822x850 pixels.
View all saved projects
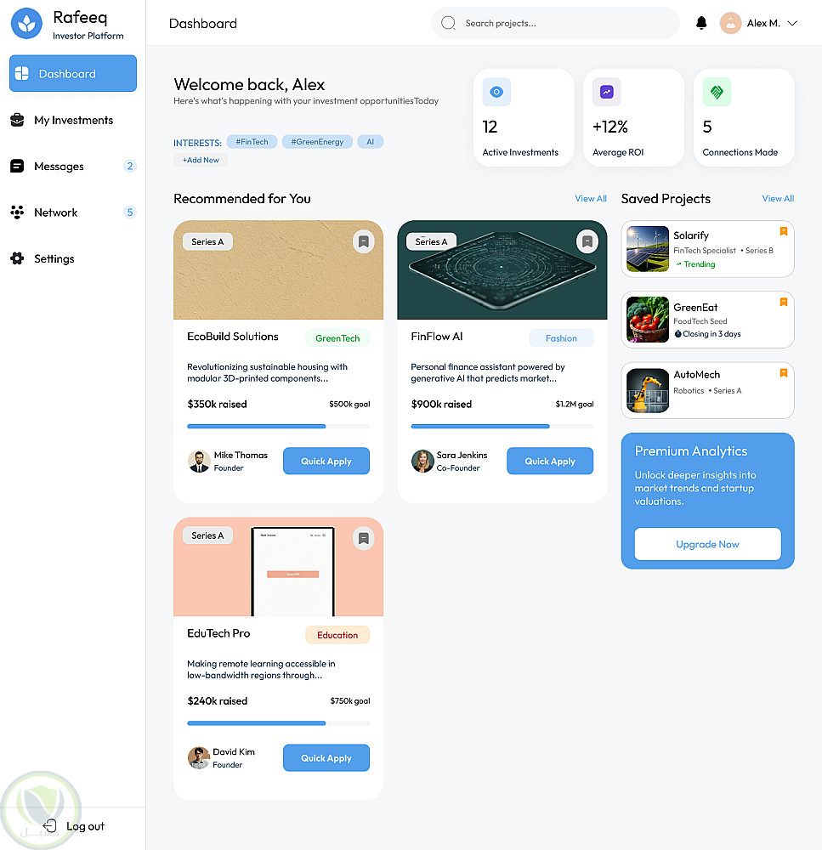tap(778, 198)
